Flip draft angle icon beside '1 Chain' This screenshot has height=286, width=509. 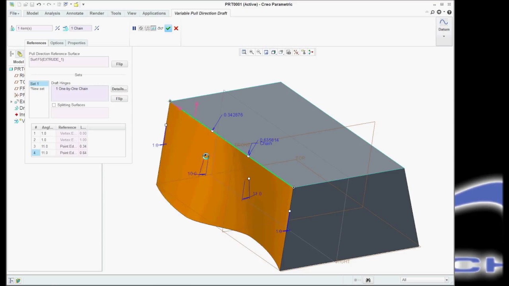click(97, 28)
